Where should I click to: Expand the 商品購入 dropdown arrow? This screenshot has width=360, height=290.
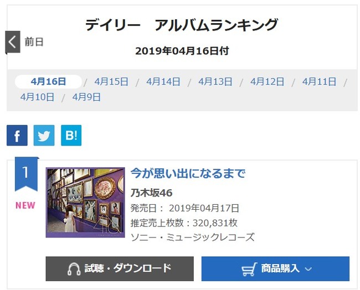coord(308,268)
